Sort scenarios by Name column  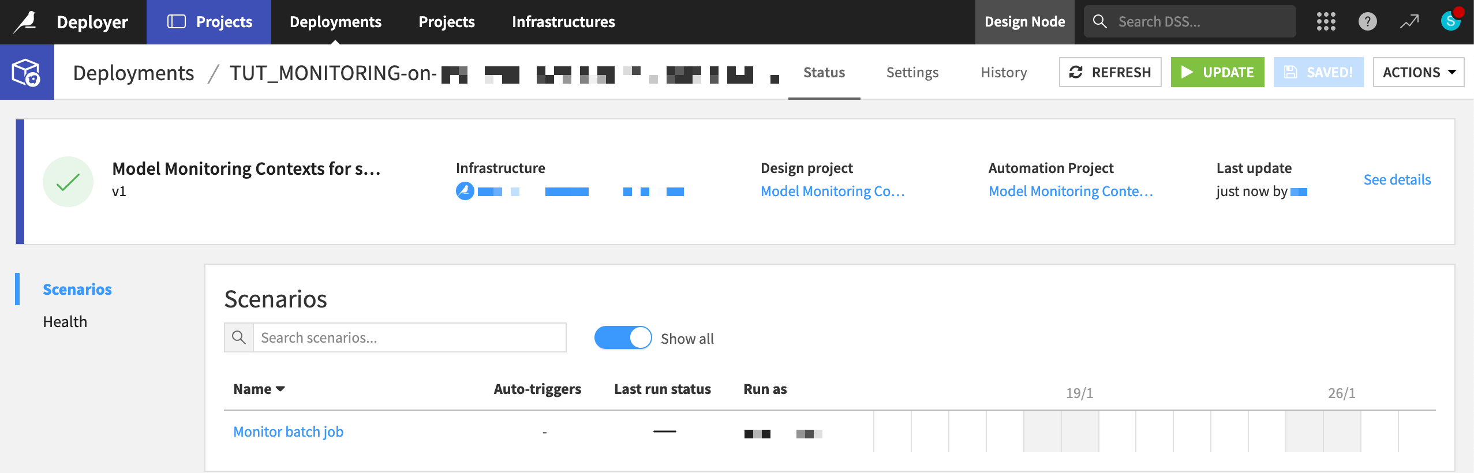[259, 389]
